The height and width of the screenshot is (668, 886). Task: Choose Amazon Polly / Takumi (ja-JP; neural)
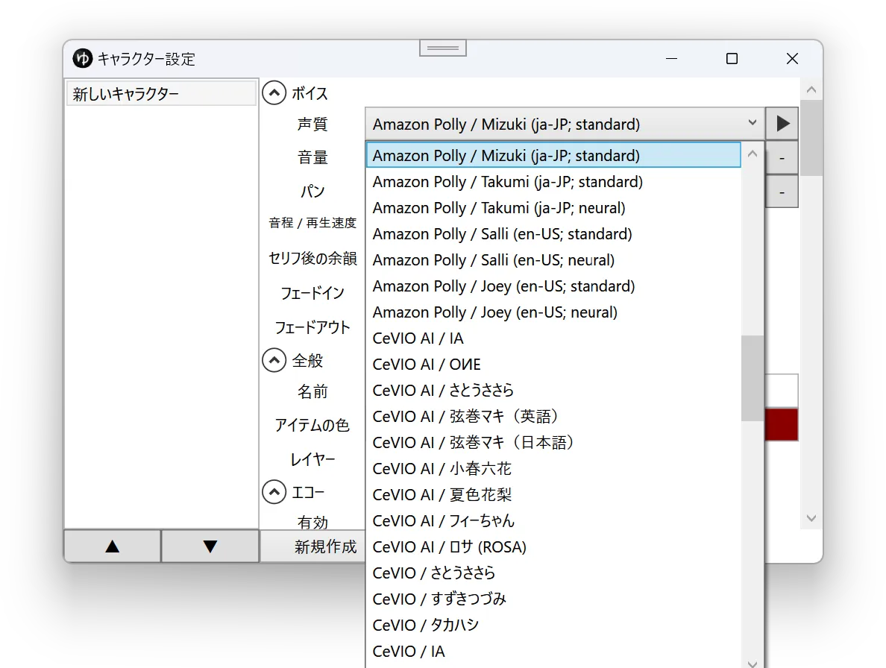tap(553, 208)
